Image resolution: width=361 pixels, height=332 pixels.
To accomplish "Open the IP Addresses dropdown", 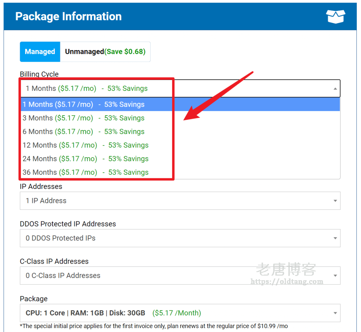I will point(180,201).
